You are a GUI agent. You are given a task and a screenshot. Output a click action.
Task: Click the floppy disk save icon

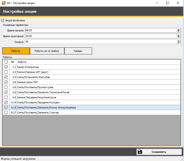pos(140,152)
